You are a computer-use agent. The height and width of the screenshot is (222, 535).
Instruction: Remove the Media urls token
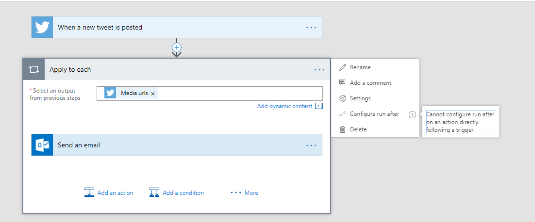tap(153, 94)
